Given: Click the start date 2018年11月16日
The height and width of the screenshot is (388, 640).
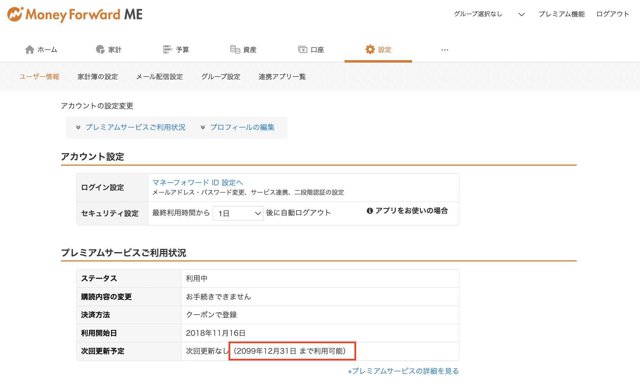Looking at the screenshot, I should [216, 333].
